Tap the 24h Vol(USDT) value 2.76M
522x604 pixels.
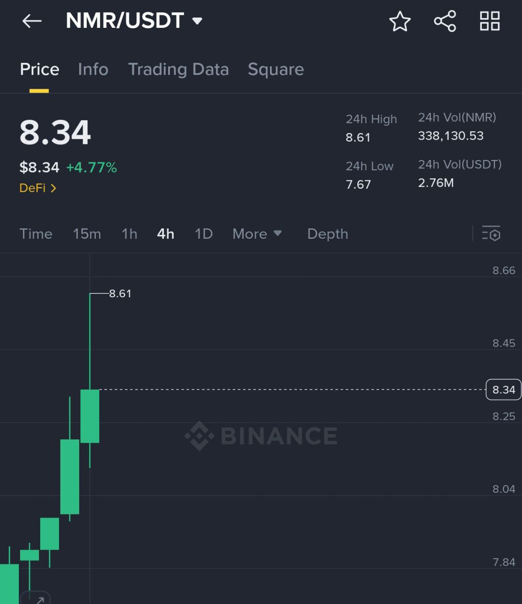pos(436,183)
